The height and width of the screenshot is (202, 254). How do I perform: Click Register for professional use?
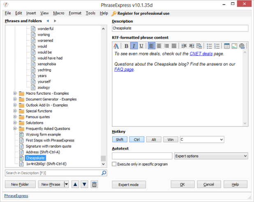click(143, 14)
